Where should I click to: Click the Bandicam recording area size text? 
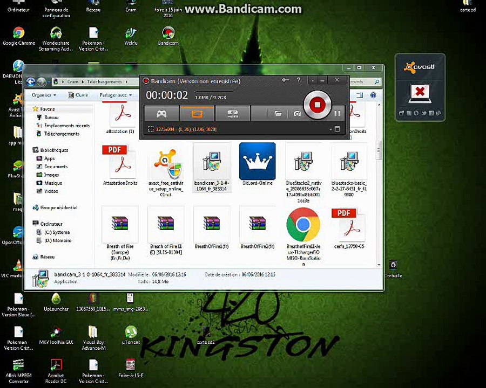186,129
